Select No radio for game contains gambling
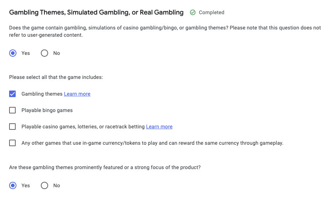335x200 pixels. click(x=44, y=53)
